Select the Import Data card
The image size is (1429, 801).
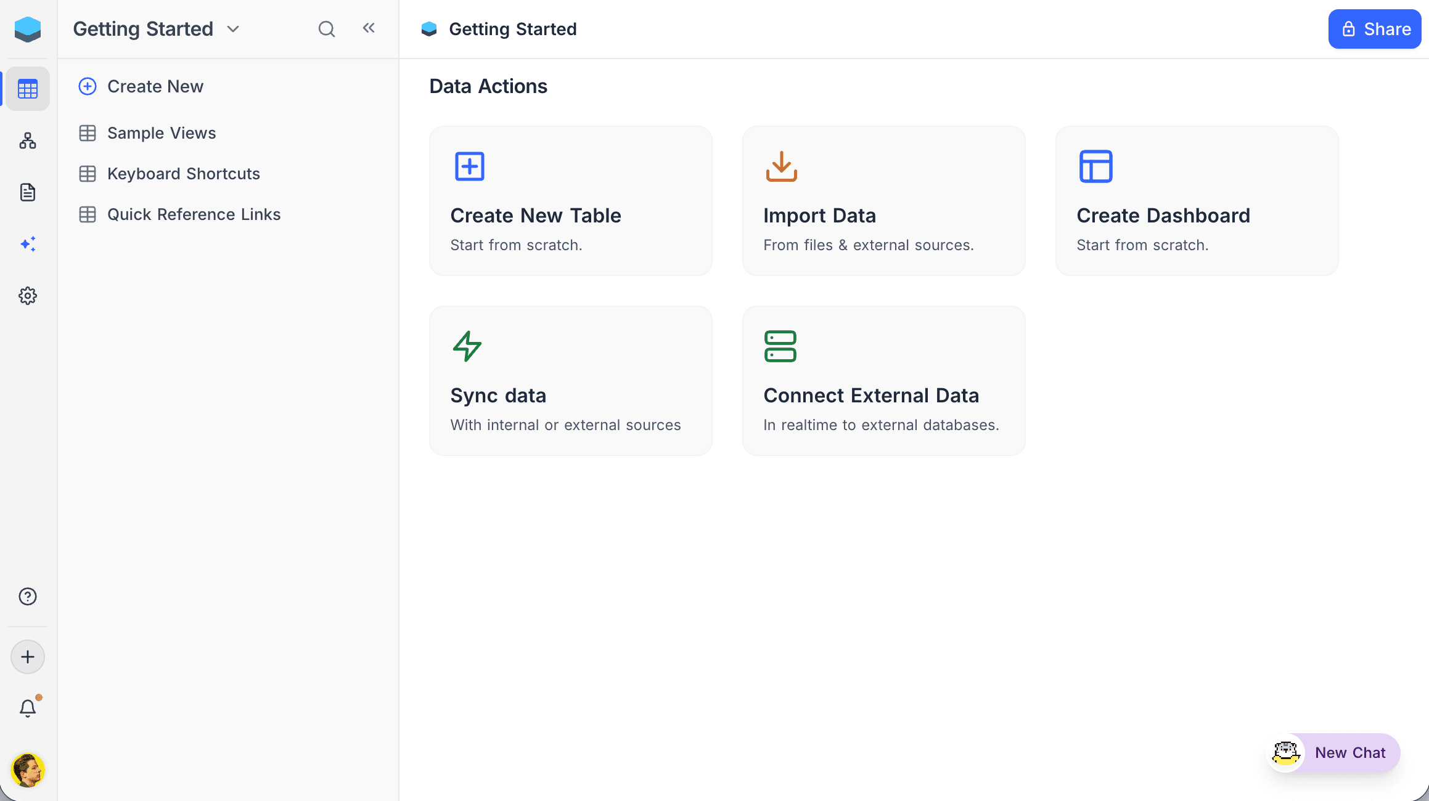[883, 201]
